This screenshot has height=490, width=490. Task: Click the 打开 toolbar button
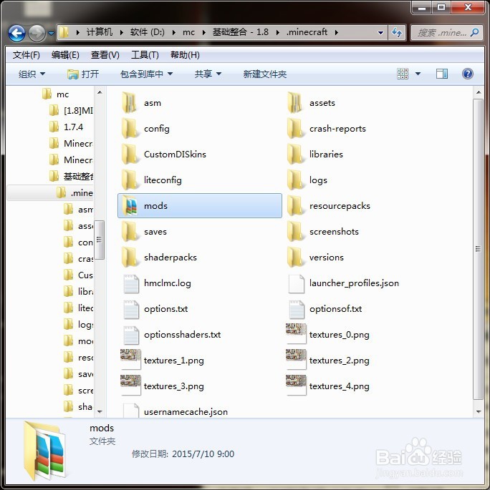pos(83,74)
